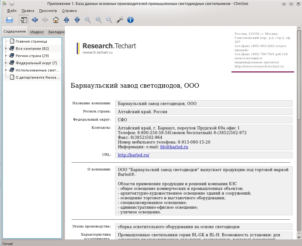
Task: Select Использованные свет... tree item
Action: pyautogui.click(x=38, y=70)
